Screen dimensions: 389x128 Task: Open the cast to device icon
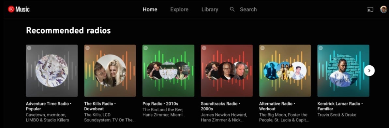370,9
